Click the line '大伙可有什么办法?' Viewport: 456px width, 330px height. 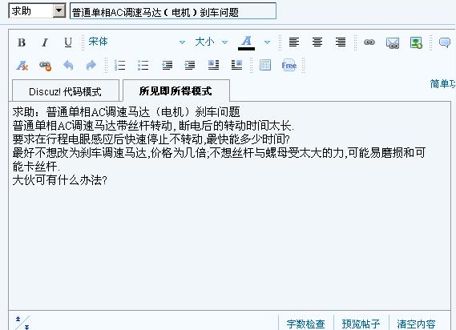pos(60,180)
